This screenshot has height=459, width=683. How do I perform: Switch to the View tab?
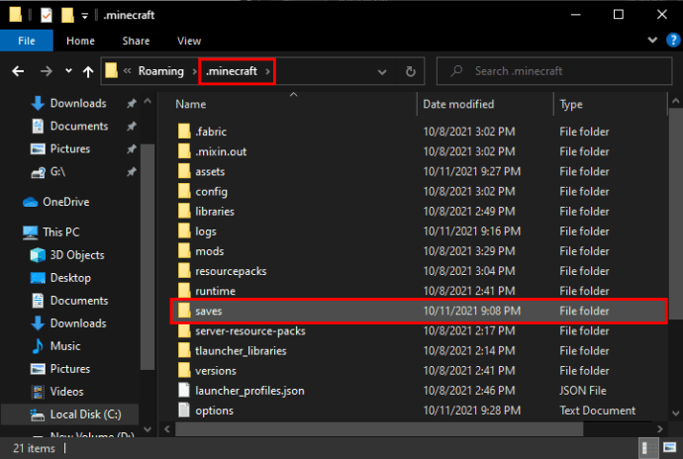tap(189, 41)
